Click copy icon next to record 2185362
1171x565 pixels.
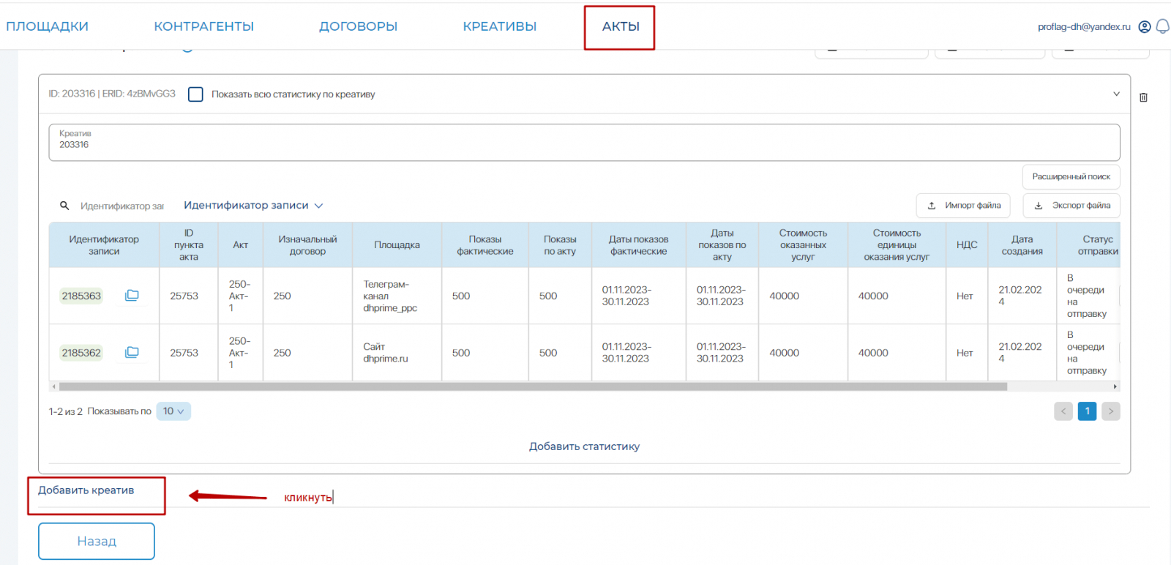132,353
